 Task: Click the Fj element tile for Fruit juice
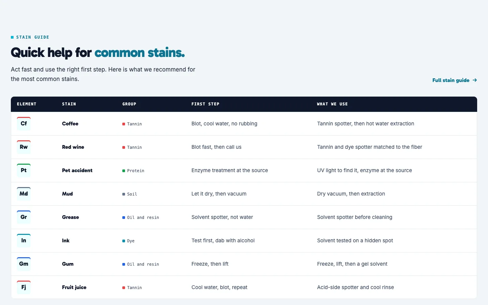[x=24, y=287]
